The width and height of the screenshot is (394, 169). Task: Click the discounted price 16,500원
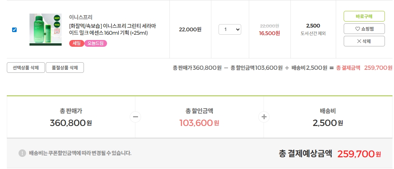click(269, 33)
